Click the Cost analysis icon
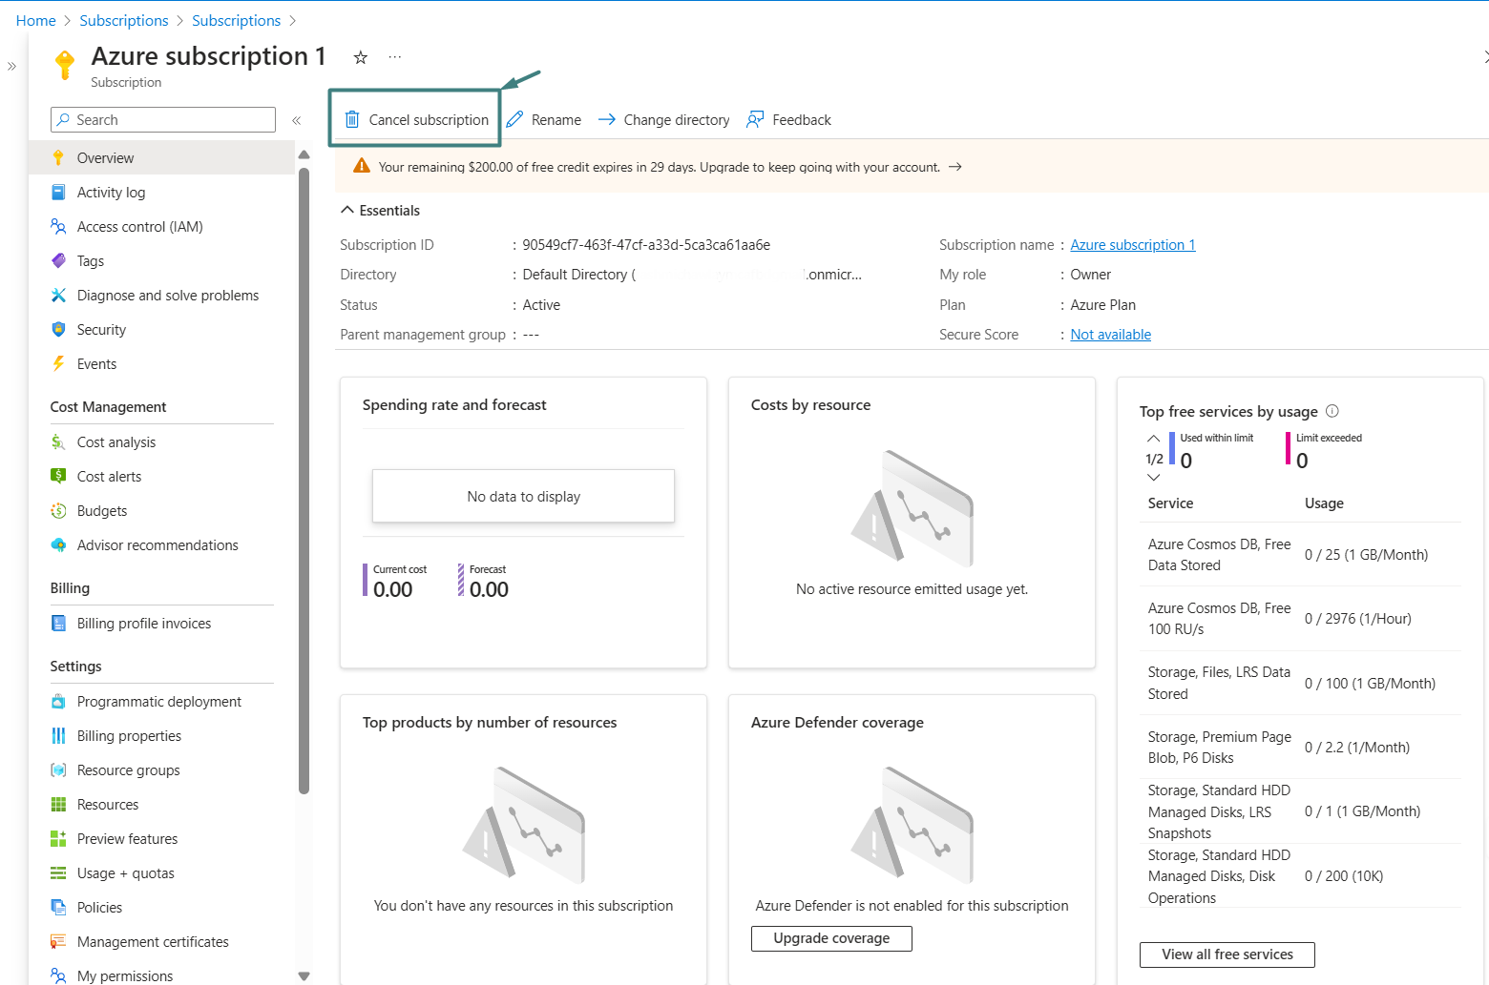The image size is (1489, 985). [58, 441]
